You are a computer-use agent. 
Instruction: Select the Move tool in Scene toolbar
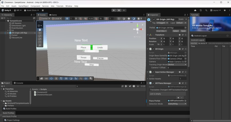point(40,33)
